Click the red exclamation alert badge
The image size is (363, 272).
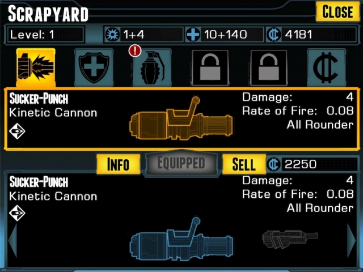pyautogui.click(x=135, y=50)
